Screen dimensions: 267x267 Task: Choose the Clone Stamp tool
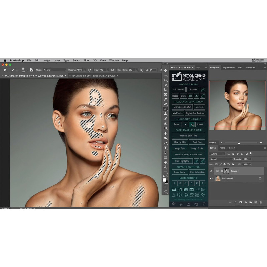point(165,114)
